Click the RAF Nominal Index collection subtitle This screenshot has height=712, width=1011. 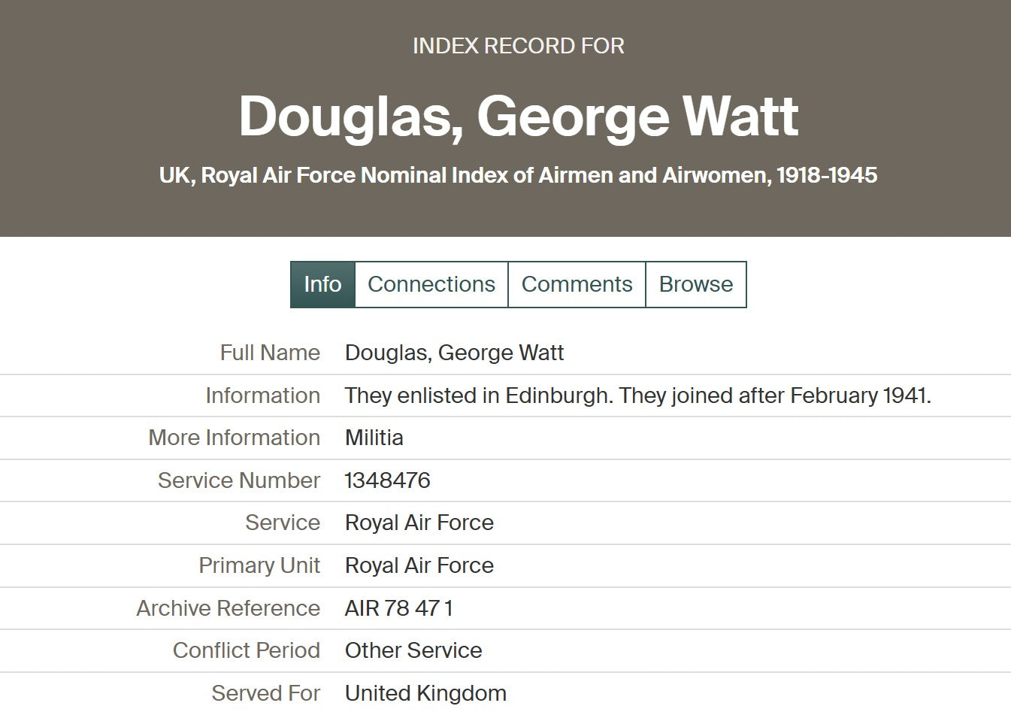[519, 175]
